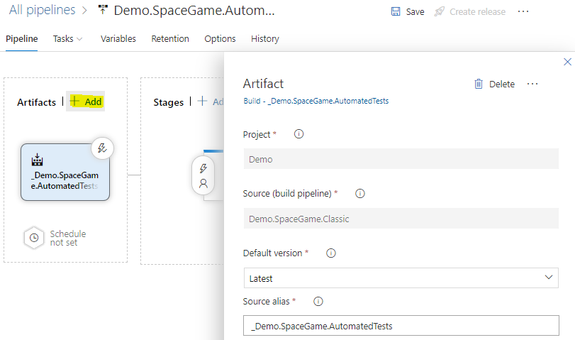Viewport: 575px width, 340px height.
Task: Click the schedule clock icon
Action: click(33, 238)
